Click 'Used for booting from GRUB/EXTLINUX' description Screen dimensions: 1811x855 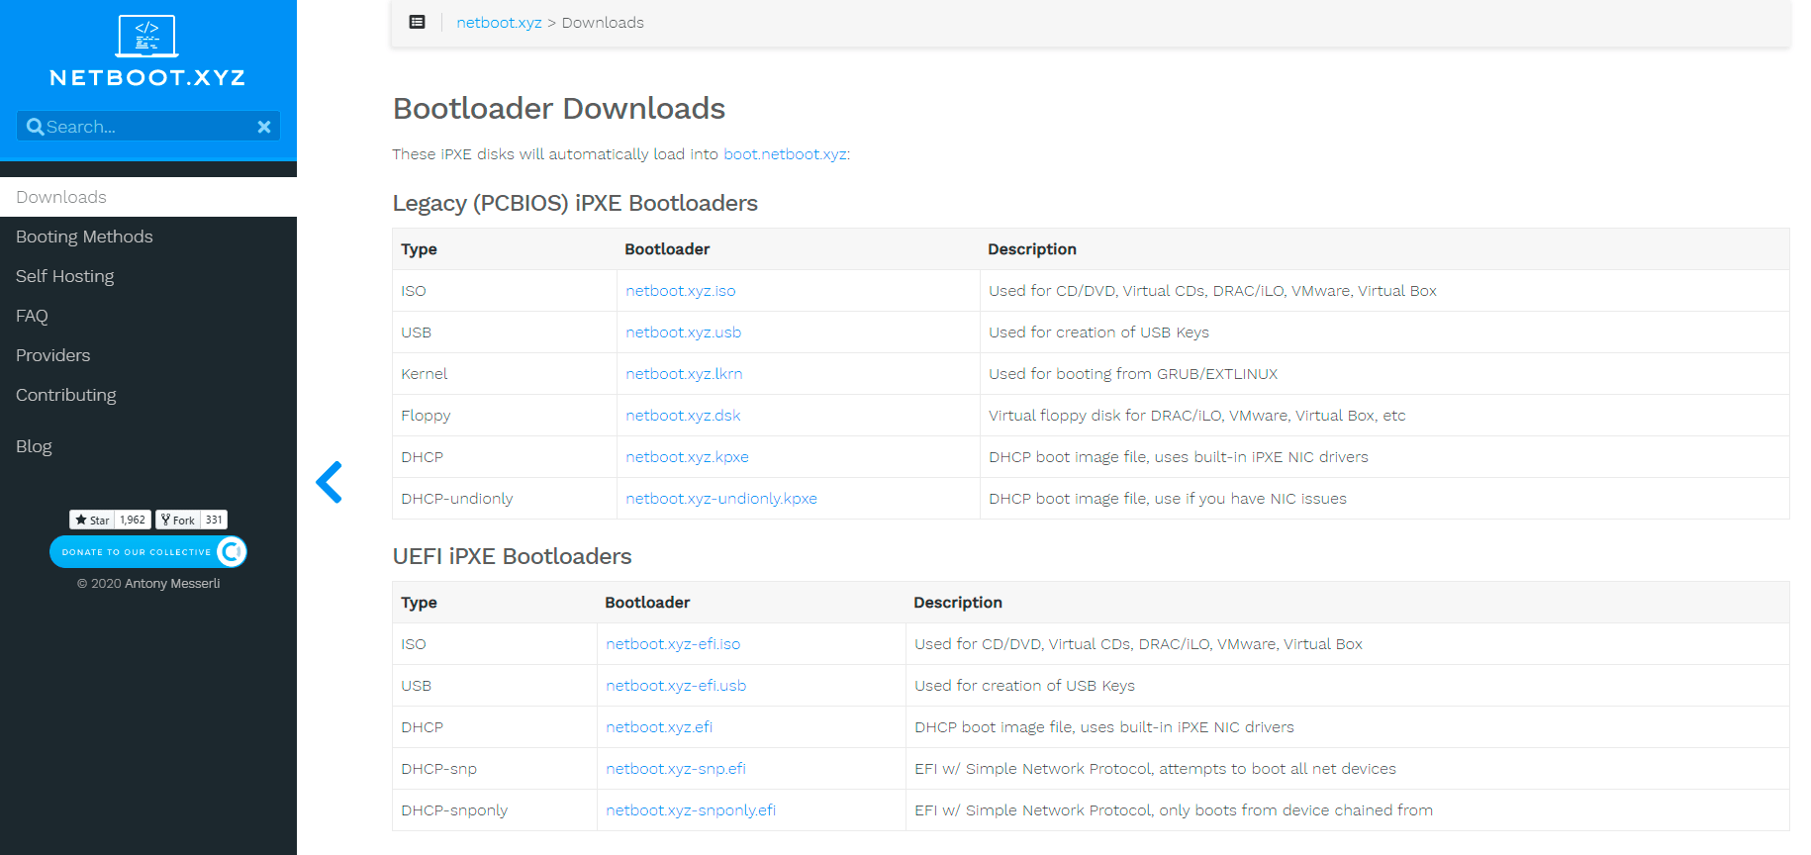click(x=1133, y=374)
